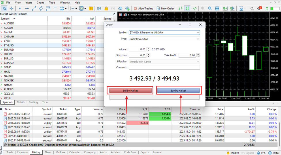The width and height of the screenshot is (281, 155).
Task: Click Buy by Market button
Action: 178,91
